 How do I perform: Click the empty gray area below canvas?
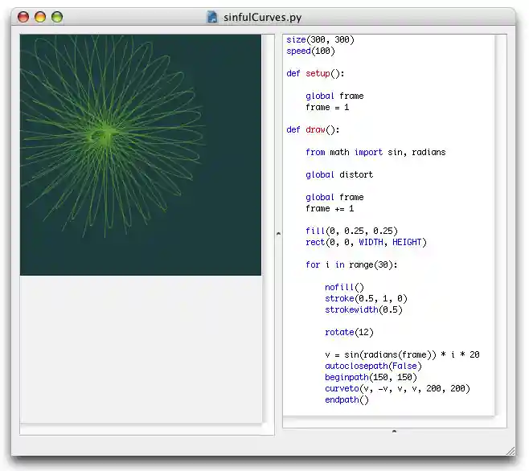tap(141, 347)
